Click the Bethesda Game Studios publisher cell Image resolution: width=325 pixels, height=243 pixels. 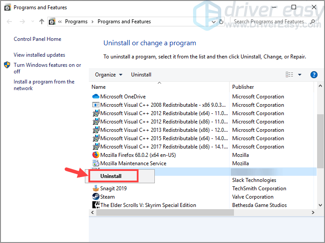[x=259, y=205]
